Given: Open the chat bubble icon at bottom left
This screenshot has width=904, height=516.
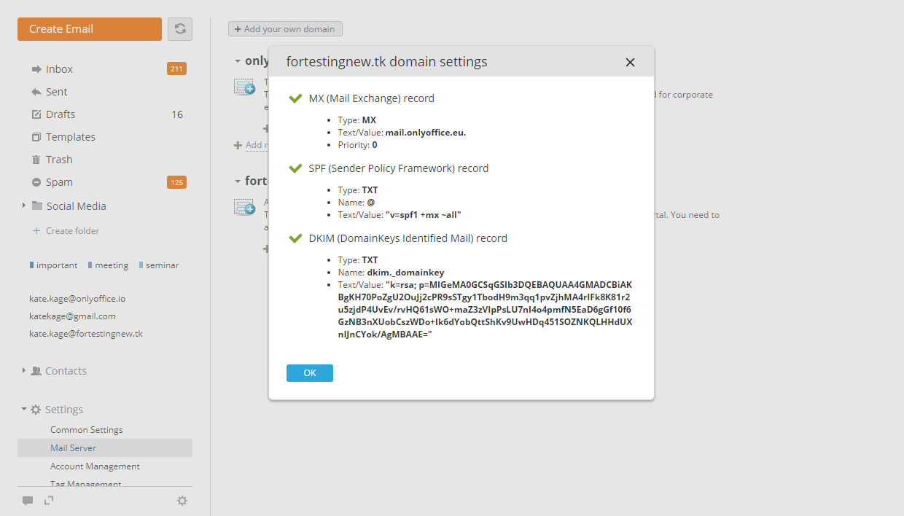Looking at the screenshot, I should click(x=28, y=501).
